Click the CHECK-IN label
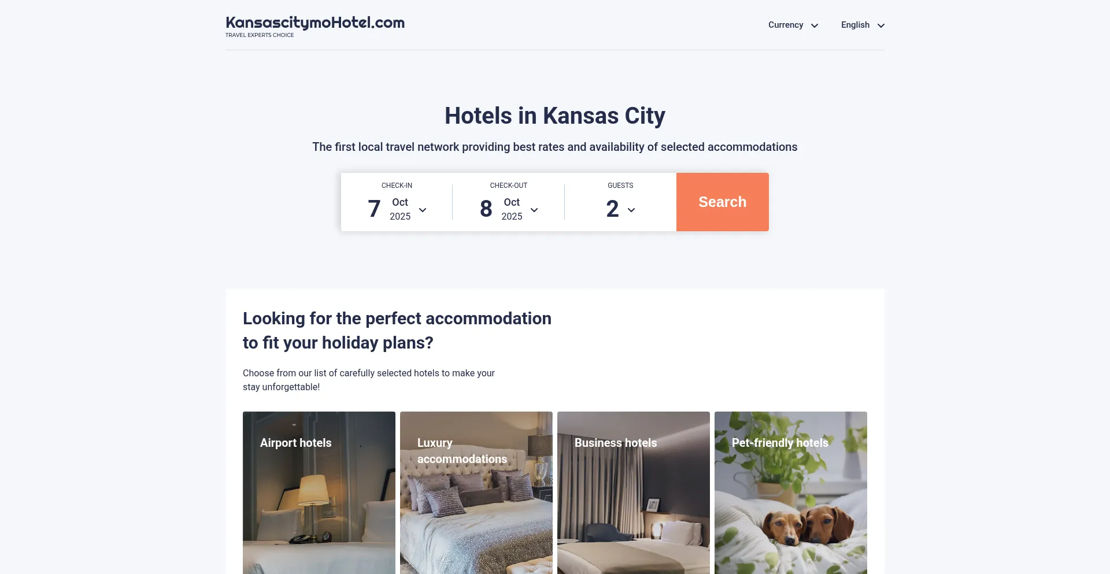1110x574 pixels. tap(397, 186)
